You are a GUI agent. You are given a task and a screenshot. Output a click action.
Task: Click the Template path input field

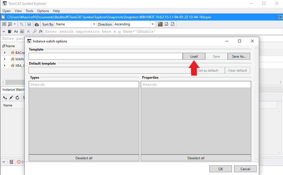coord(106,56)
